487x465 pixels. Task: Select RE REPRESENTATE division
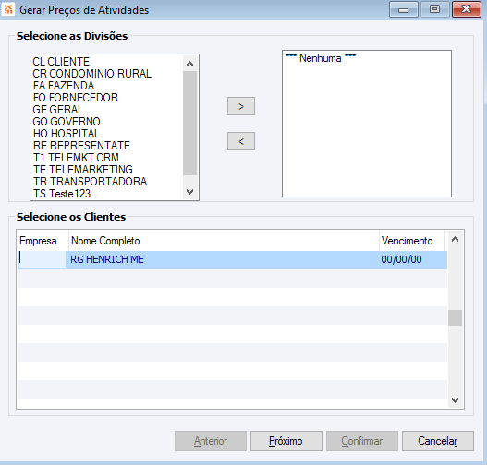click(81, 146)
